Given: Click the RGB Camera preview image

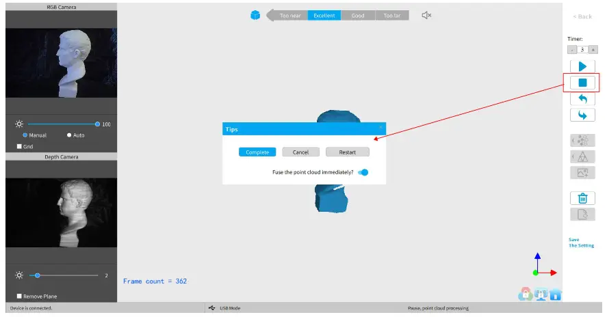Looking at the screenshot, I should (61, 63).
